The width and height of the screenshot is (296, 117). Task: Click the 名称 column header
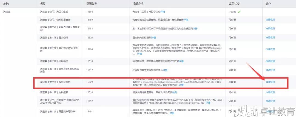click(42, 4)
